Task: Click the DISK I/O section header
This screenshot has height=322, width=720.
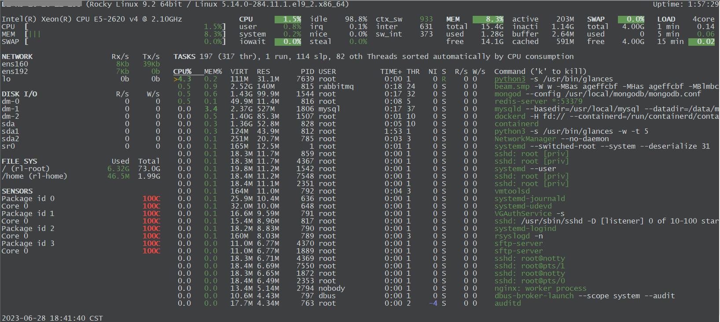Action: [x=19, y=94]
